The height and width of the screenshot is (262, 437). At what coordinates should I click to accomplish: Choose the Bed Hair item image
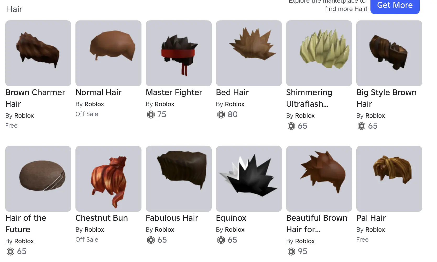[249, 53]
